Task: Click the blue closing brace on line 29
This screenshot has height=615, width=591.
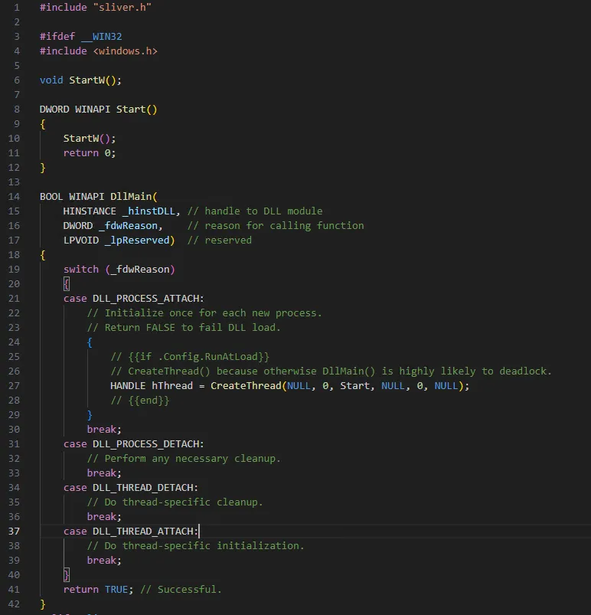Action: click(x=90, y=415)
